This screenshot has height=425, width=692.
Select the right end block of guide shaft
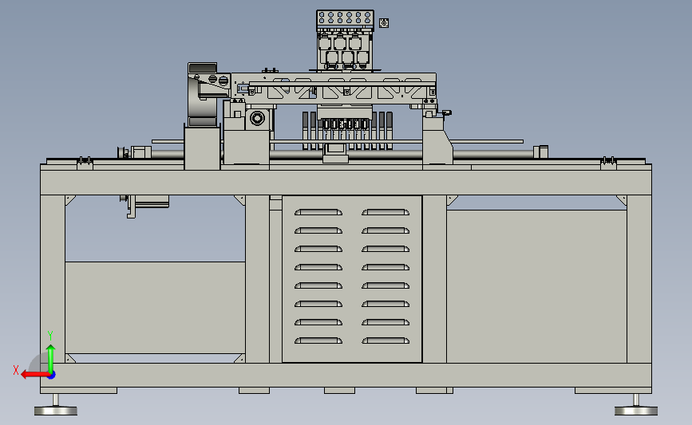[x=541, y=152]
